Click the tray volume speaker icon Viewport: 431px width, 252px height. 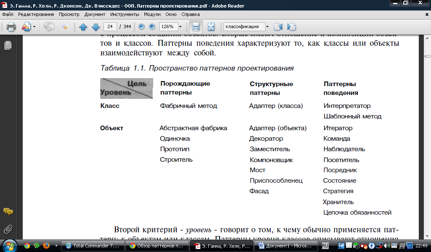pyautogui.click(x=386, y=246)
